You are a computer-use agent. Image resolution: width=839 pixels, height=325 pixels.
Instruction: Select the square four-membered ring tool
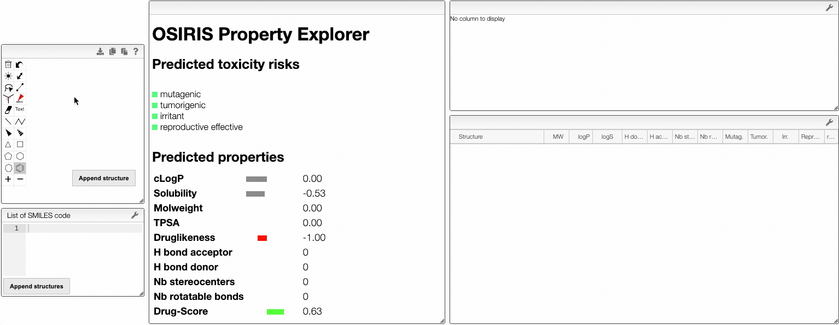20,145
